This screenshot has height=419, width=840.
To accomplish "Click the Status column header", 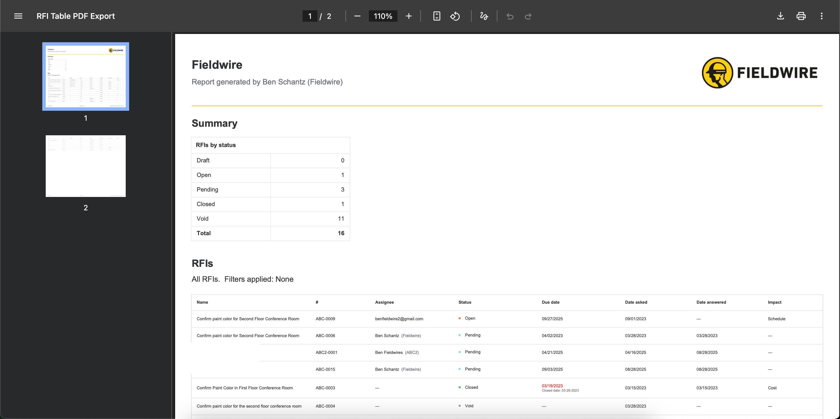I will [464, 302].
